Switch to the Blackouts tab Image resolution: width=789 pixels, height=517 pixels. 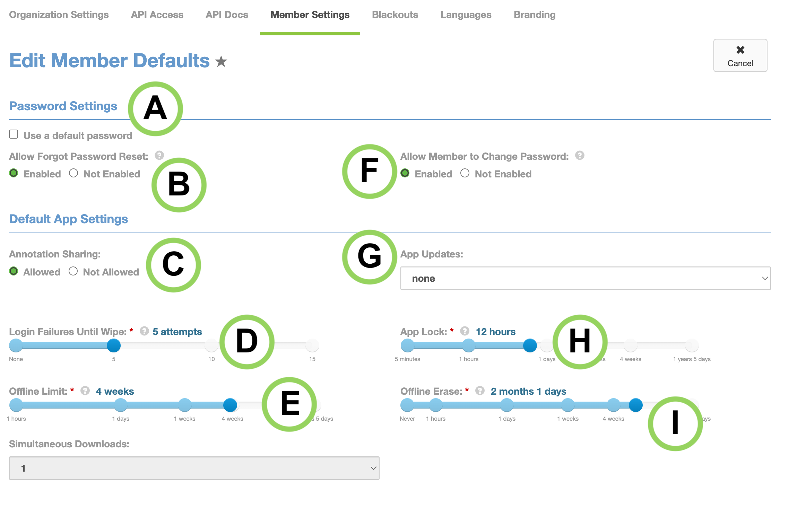395,15
